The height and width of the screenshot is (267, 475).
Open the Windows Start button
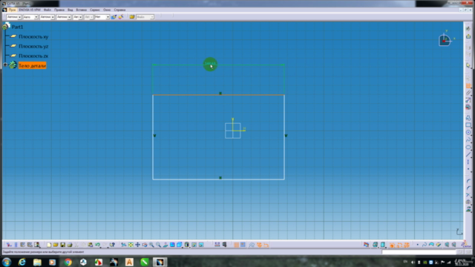click(x=7, y=262)
